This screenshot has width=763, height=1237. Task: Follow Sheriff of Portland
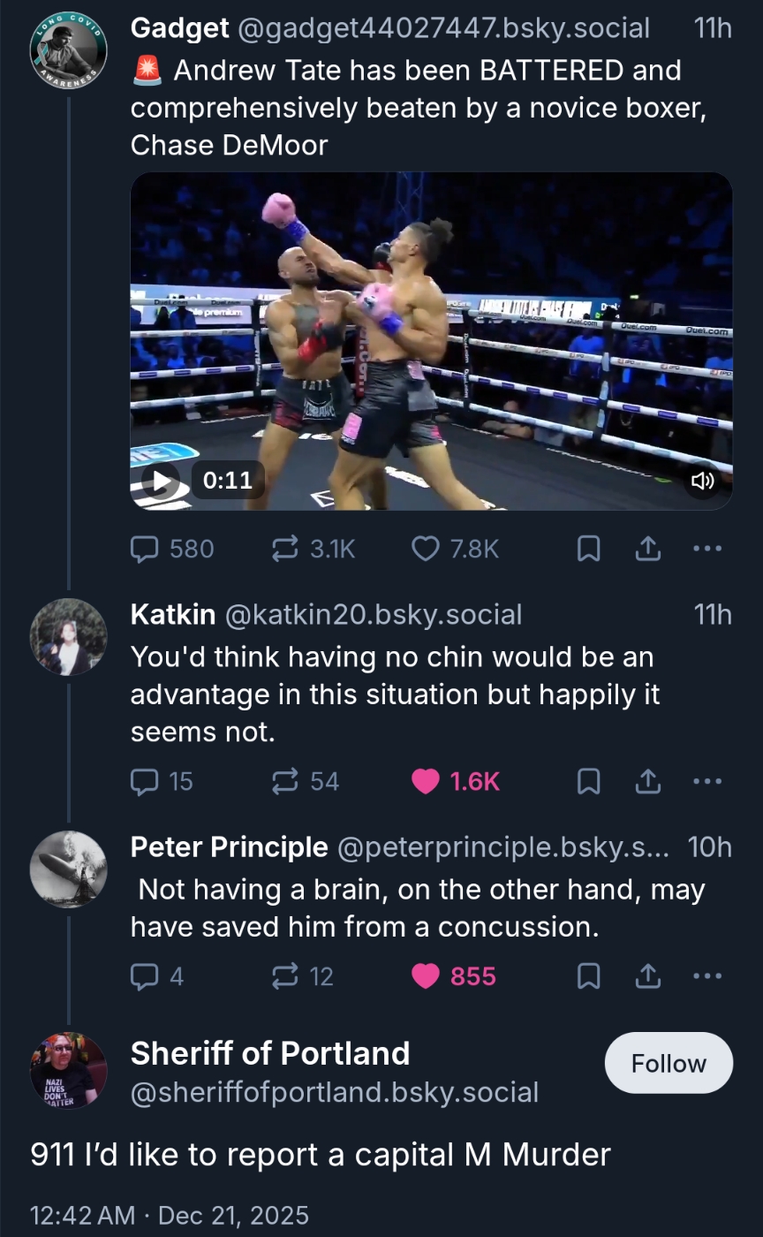coord(669,1063)
